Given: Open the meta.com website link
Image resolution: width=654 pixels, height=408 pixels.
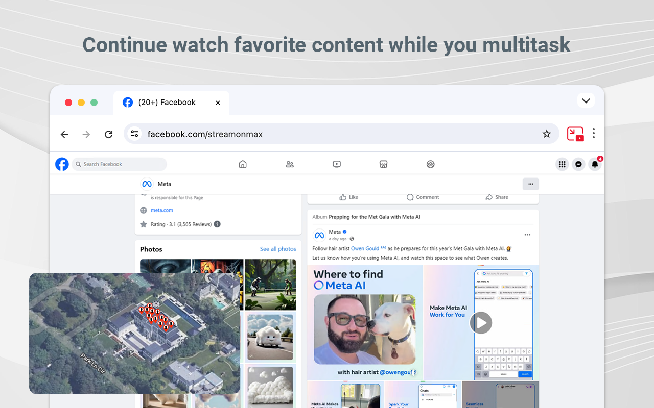Looking at the screenshot, I should (162, 210).
